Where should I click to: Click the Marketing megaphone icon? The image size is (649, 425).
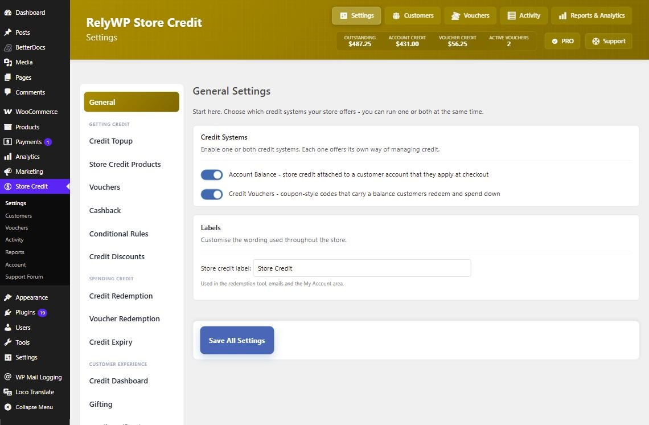8,171
